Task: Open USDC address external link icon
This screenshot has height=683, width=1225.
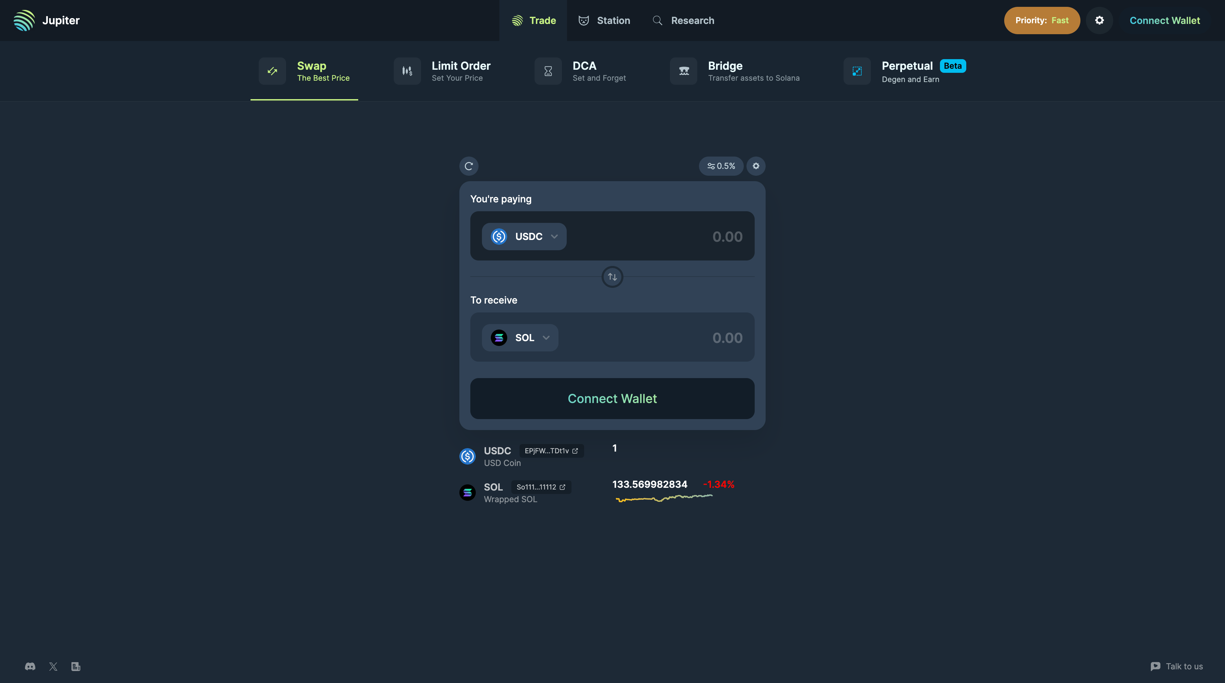Action: click(x=575, y=451)
